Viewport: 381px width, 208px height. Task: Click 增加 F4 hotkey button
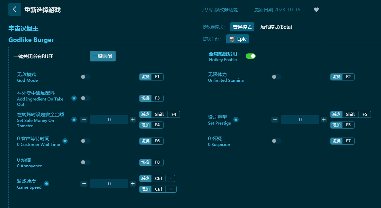(x=151, y=125)
